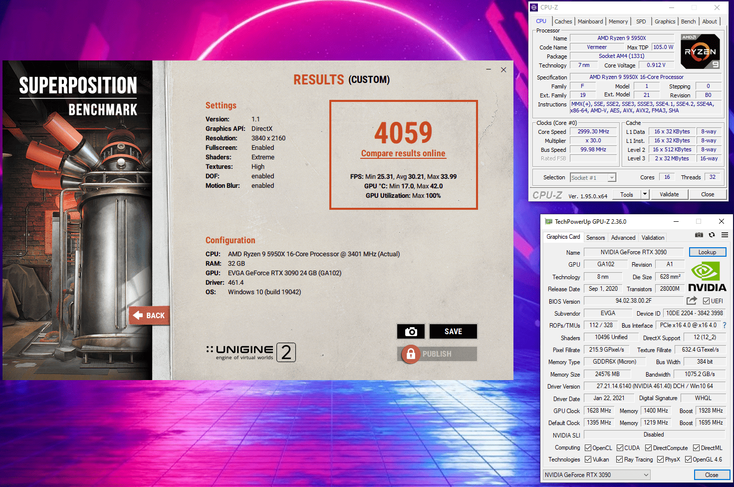Image resolution: width=734 pixels, height=487 pixels.
Task: Open the Tools dropdown arrow in CPU-Z
Action: click(x=645, y=194)
